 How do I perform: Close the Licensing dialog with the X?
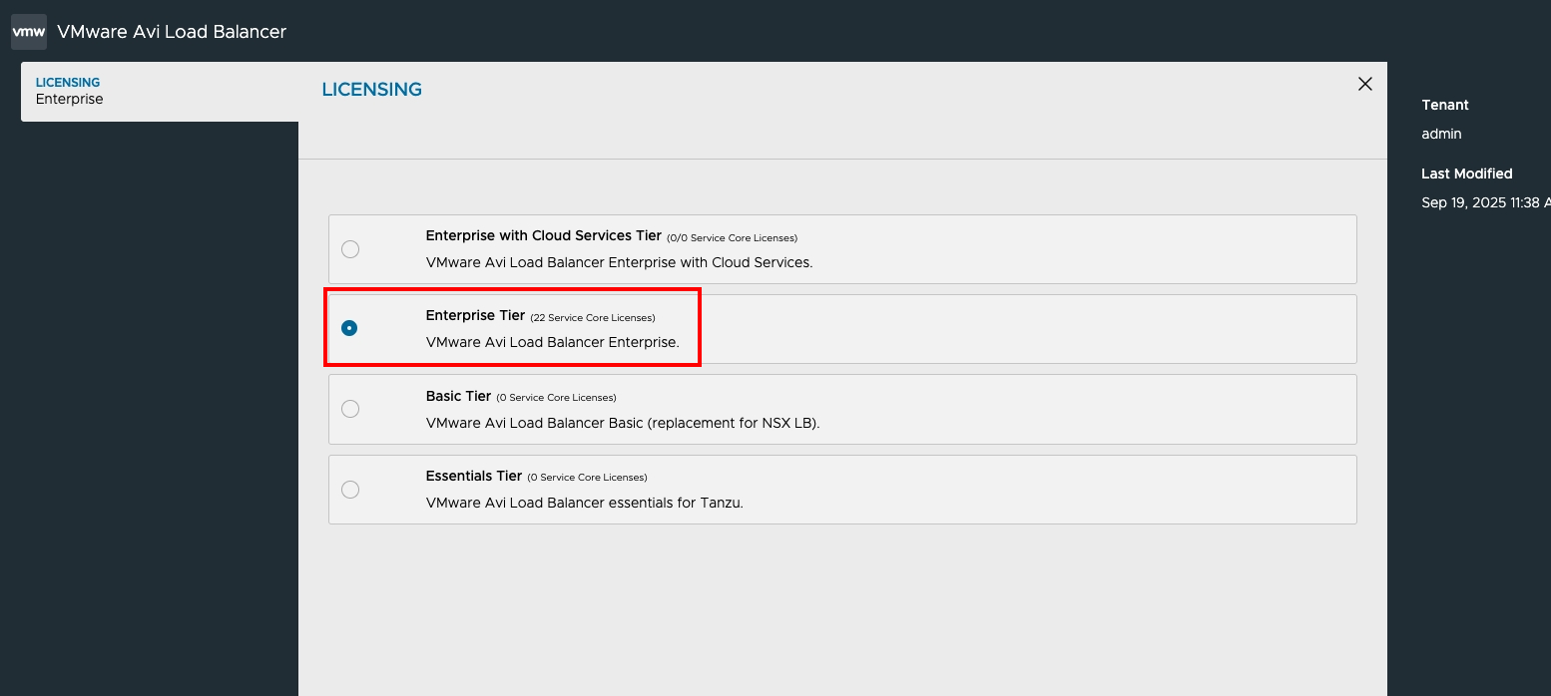(x=1365, y=85)
